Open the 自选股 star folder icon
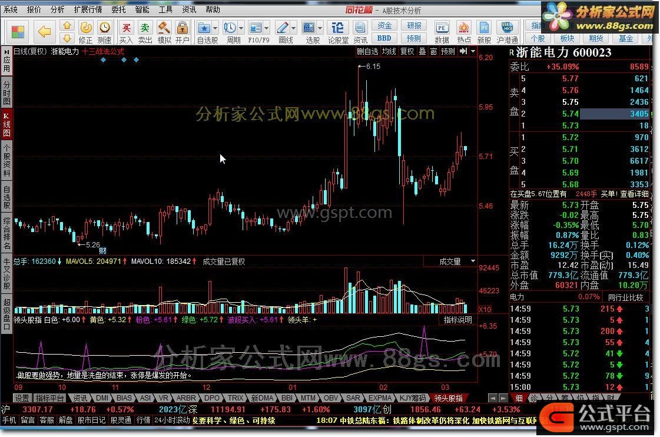Screen dimensions: 660x437 coord(204,28)
